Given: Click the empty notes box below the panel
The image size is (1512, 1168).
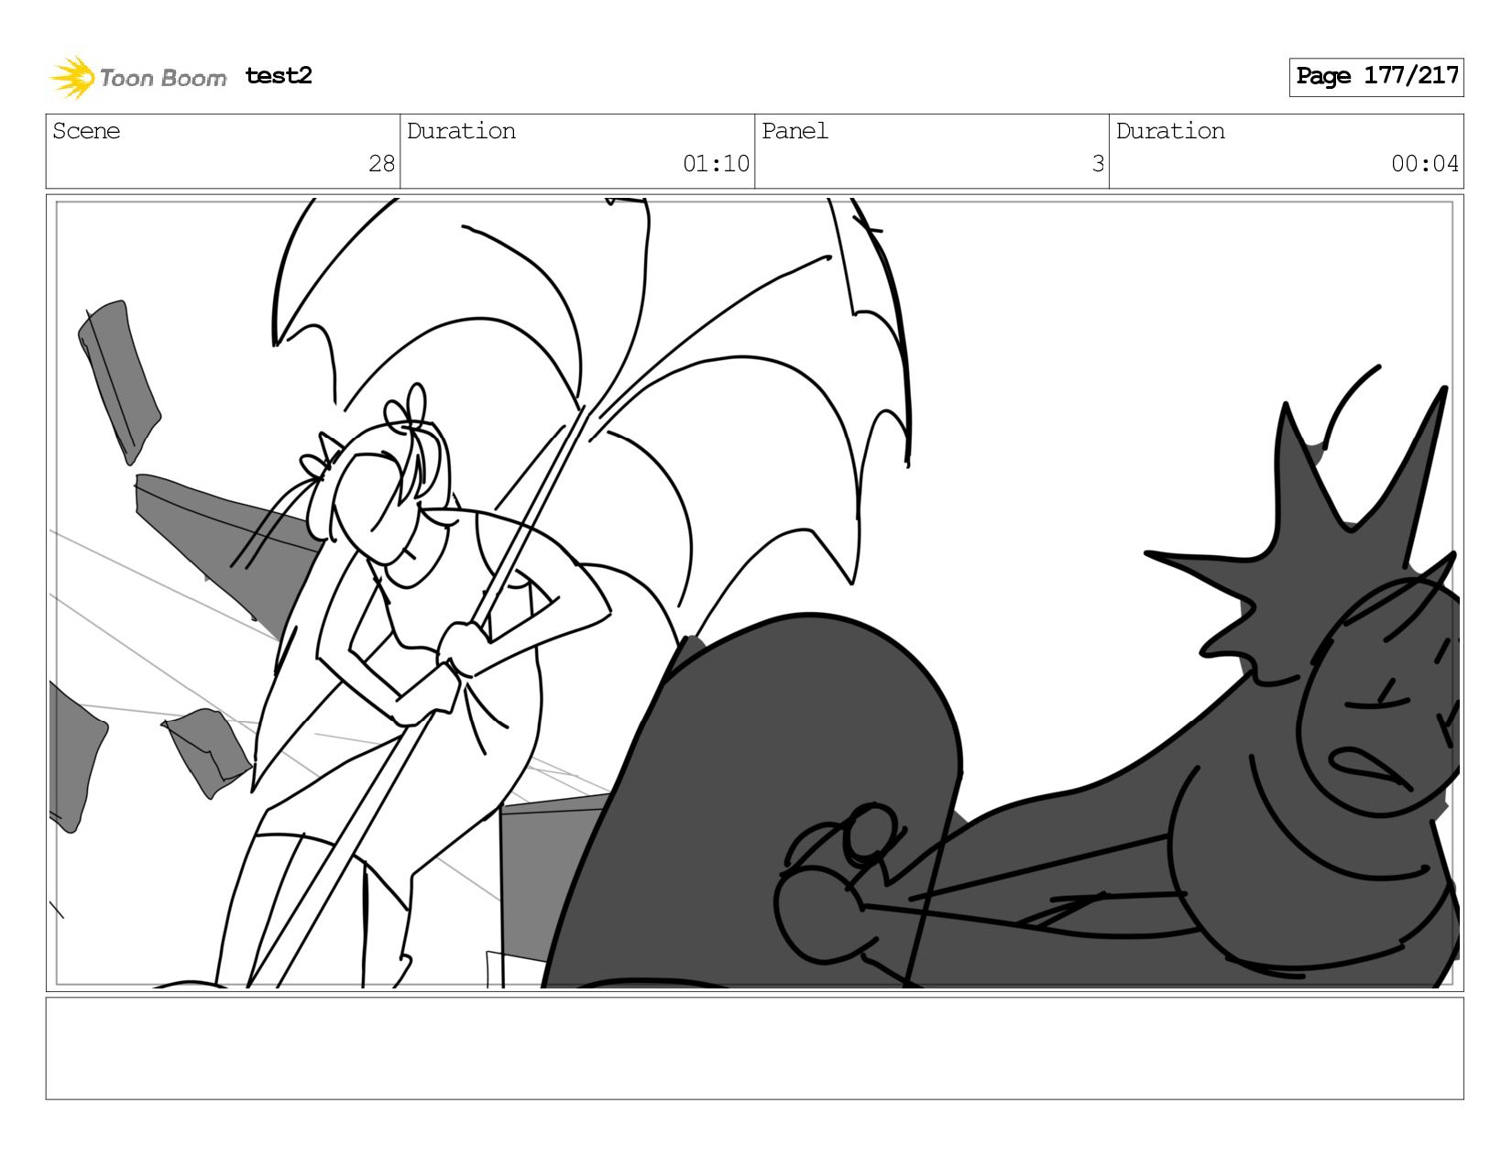Looking at the screenshot, I should pos(755,1048).
